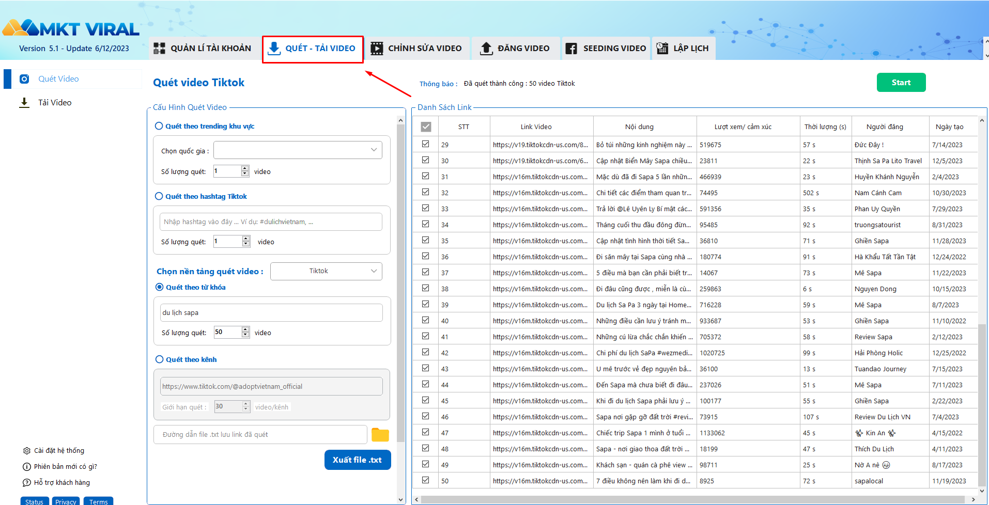This screenshot has width=989, height=505.
Task: Click the Thời lượng (s) column header
Action: 825,127
